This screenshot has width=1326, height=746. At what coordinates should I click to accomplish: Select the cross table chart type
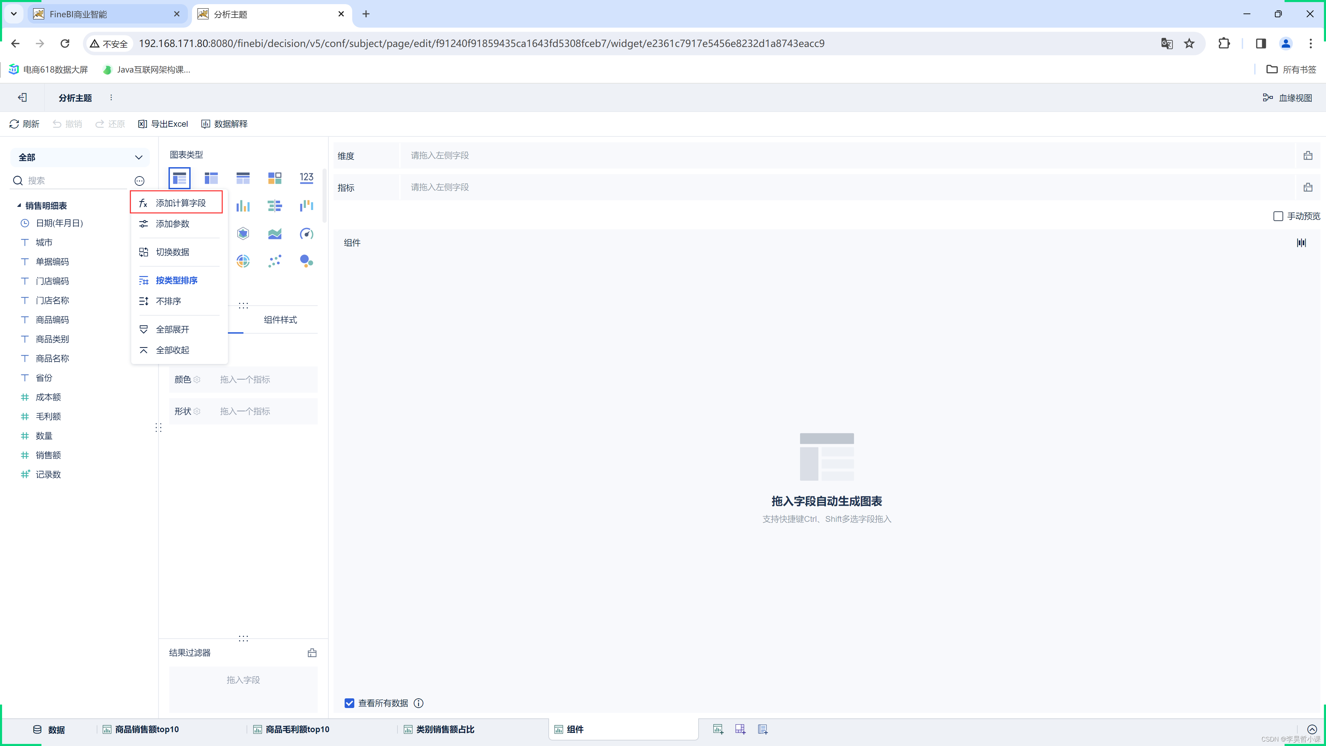coord(211,179)
